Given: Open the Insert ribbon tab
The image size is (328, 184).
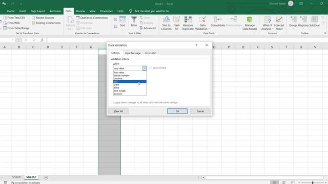Looking at the screenshot, I should pos(23,11).
